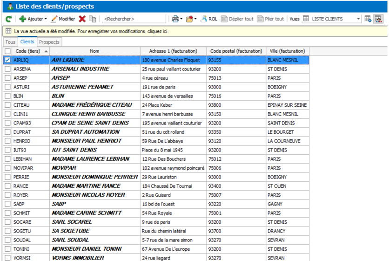Select MONSIEUR NICOLAS ROYER cell
Image resolution: width=389 pixels, height=261 pixels.
point(95,195)
